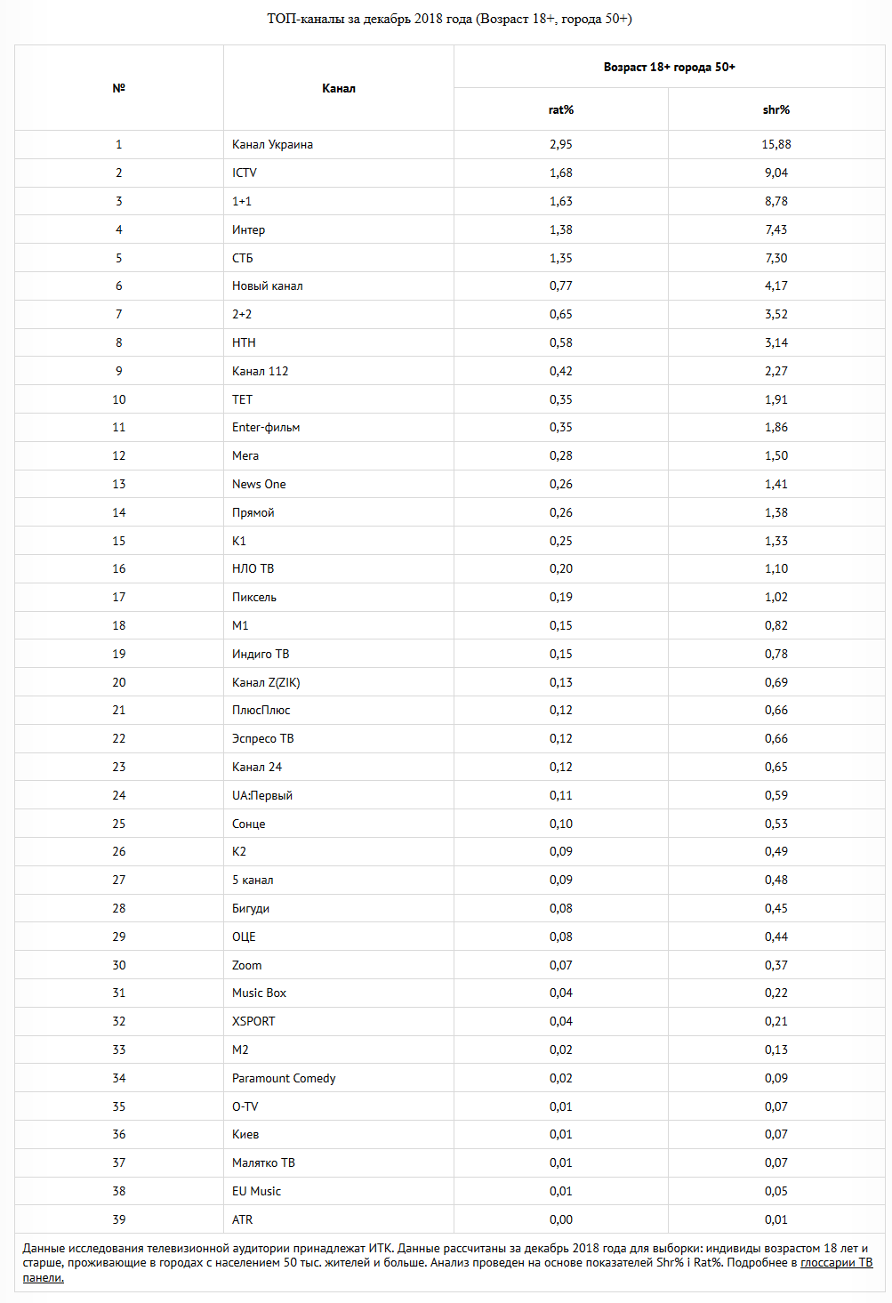Click the 2,95 rating value
Image resolution: width=892 pixels, height=1303 pixels.
[561, 144]
